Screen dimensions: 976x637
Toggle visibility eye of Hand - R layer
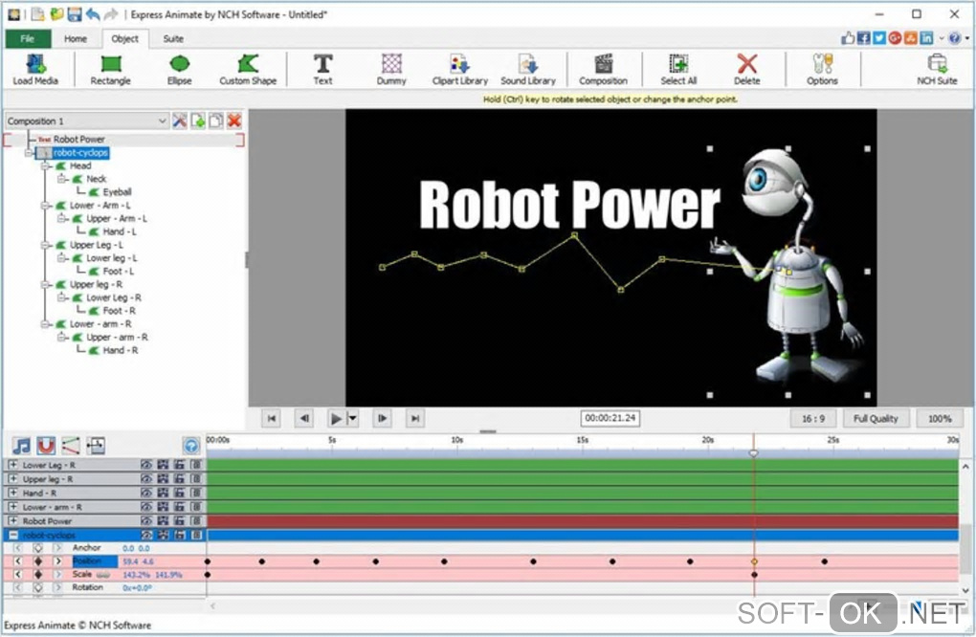coord(145,493)
